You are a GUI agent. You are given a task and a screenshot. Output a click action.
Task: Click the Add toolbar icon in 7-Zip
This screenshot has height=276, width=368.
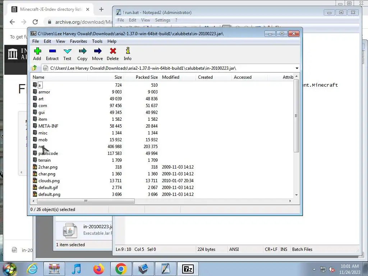click(37, 54)
